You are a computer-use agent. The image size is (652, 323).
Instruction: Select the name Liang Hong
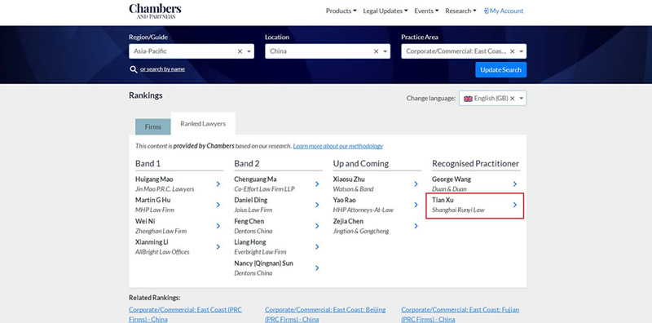pyautogui.click(x=250, y=241)
